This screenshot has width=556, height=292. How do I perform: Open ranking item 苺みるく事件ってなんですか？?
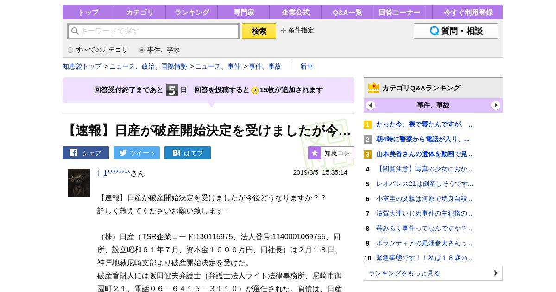(x=424, y=228)
